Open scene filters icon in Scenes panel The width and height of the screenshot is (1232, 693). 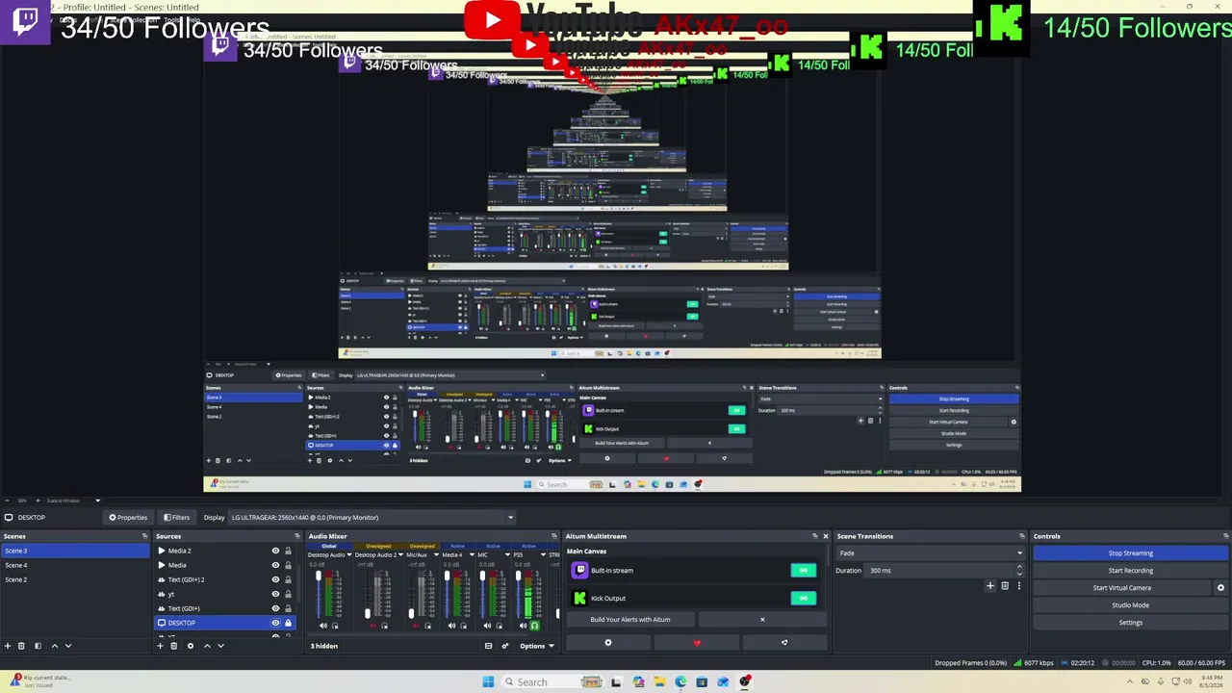coord(38,646)
